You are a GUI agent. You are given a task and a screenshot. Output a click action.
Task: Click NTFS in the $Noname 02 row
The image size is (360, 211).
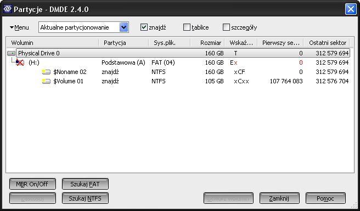(x=159, y=72)
